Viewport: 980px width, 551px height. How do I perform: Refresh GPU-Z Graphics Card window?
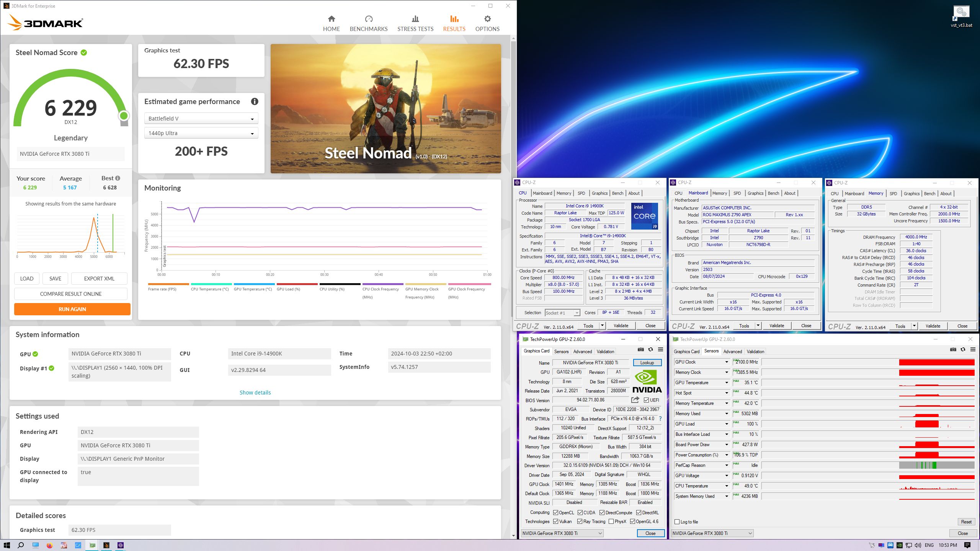point(650,349)
